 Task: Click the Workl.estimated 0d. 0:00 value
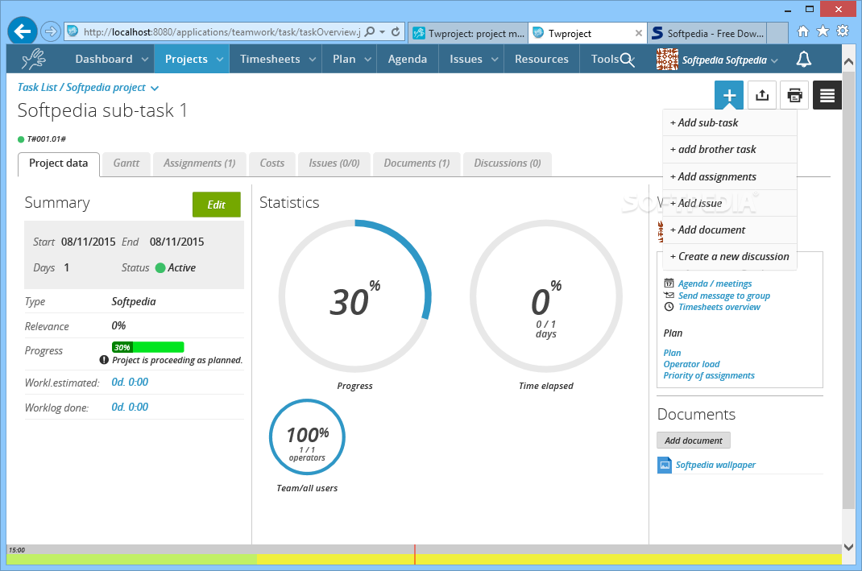[x=130, y=382]
